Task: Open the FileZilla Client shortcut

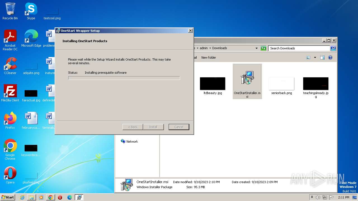Action: [x=10, y=93]
